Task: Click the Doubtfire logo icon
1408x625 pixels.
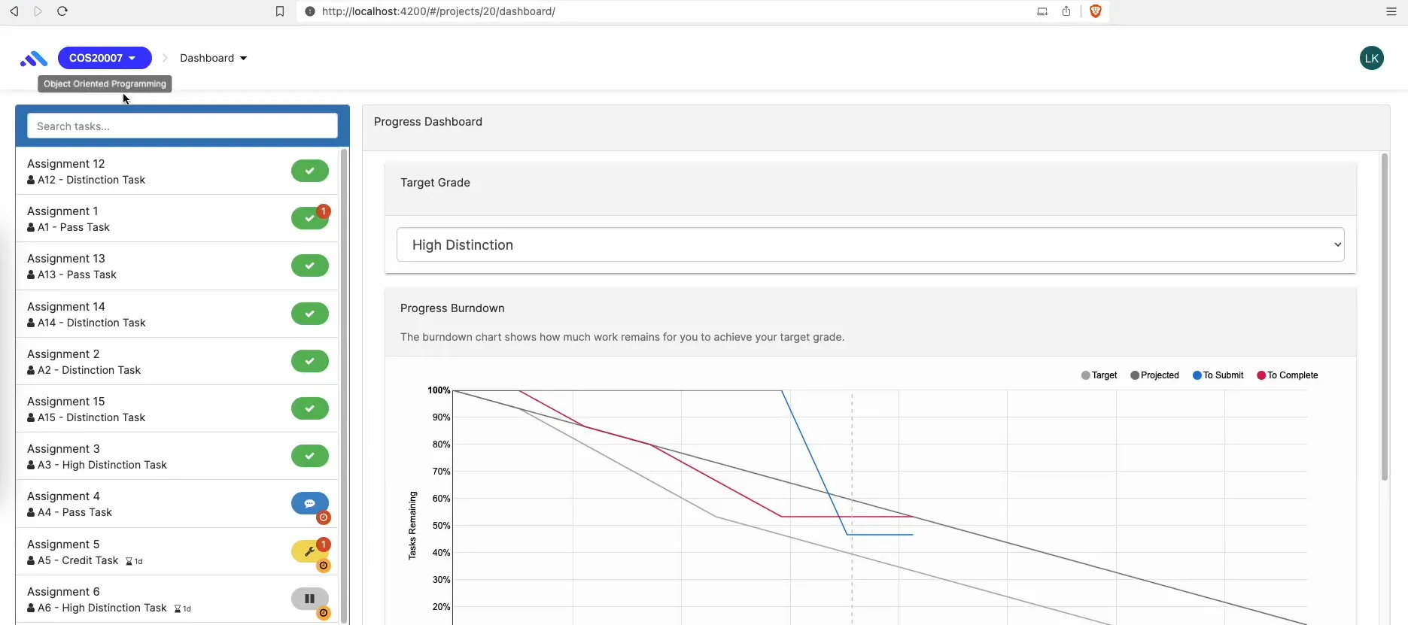Action: point(34,59)
